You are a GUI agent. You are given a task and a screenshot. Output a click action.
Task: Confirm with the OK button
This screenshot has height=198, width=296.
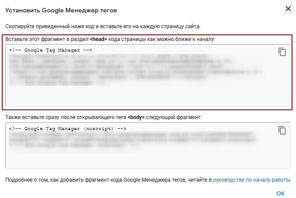pos(281,193)
